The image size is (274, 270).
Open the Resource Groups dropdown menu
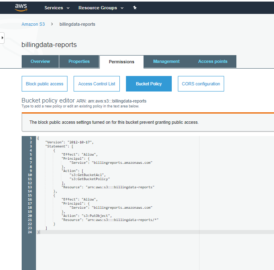pyautogui.click(x=101, y=8)
